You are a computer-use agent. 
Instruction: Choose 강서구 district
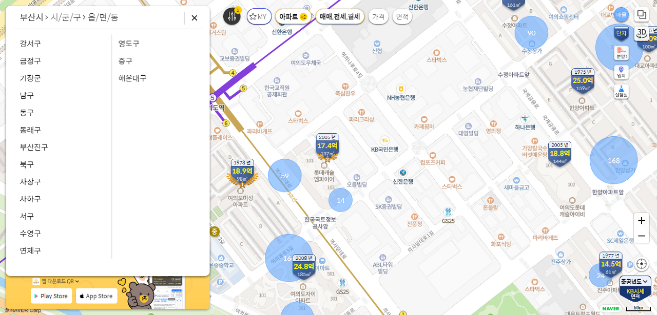click(30, 44)
